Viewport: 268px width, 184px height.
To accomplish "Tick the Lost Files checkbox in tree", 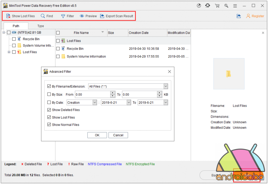I will click(14, 52).
